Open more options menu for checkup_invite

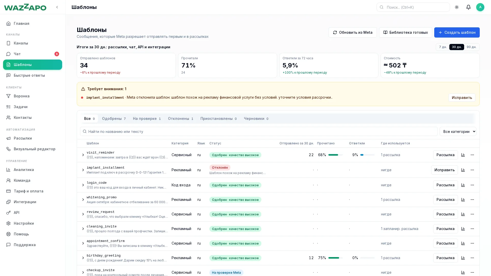(472, 272)
